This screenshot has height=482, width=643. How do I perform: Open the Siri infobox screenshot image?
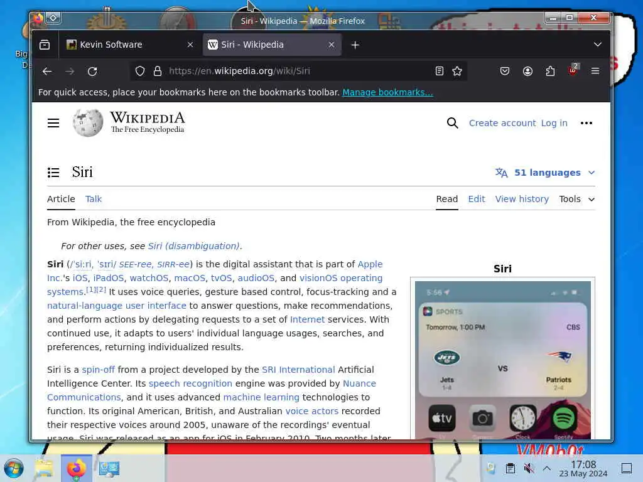click(x=503, y=360)
